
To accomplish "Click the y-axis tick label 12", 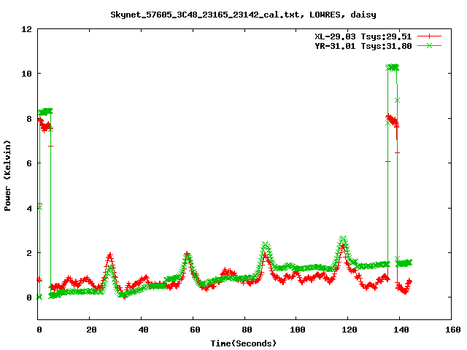I will click(26, 29).
